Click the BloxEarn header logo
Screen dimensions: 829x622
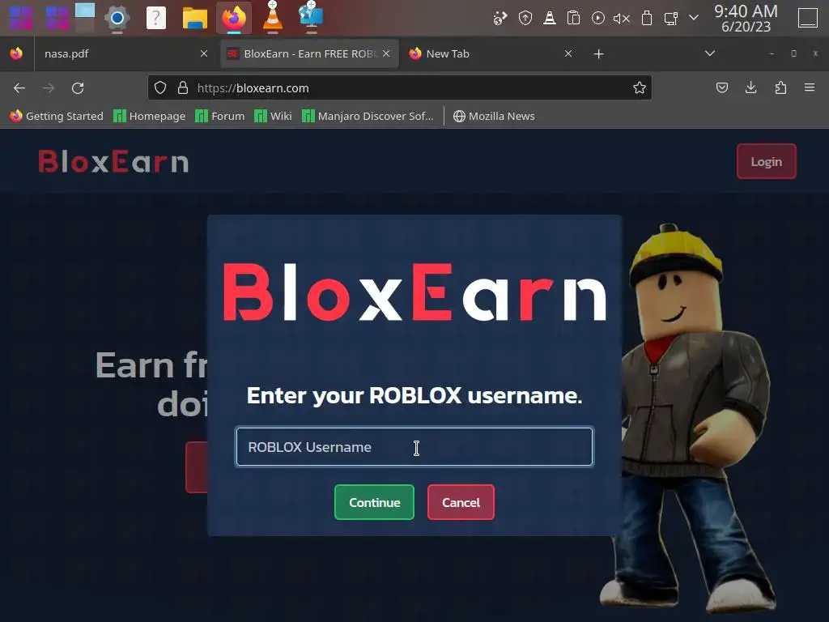(113, 162)
